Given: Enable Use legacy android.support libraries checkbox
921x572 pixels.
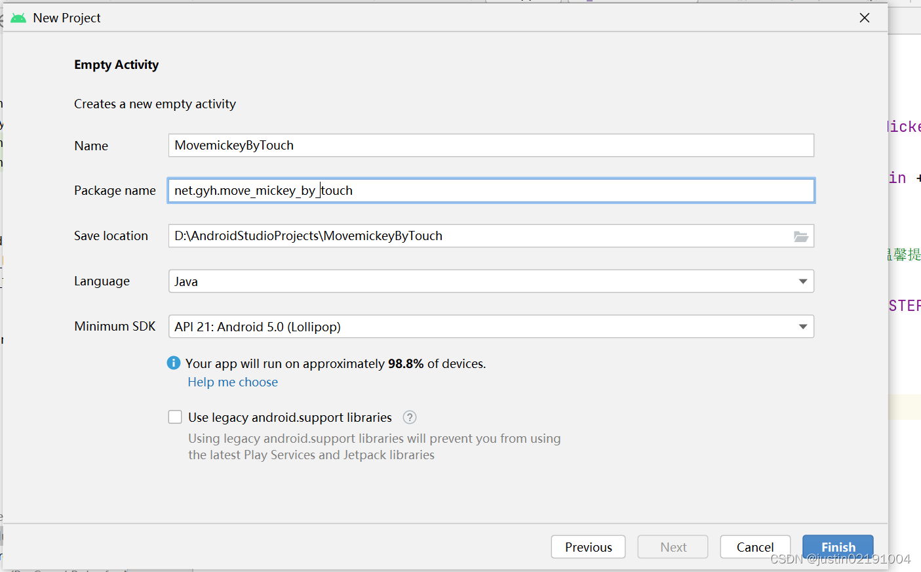Looking at the screenshot, I should coord(175,417).
